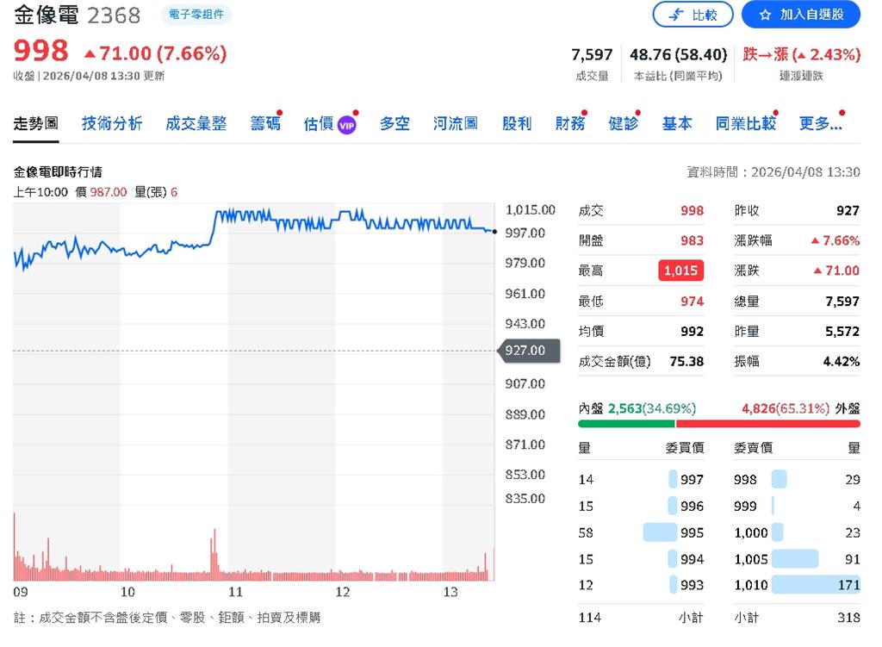
Task: Switch to the 技術分析 tab
Action: pyautogui.click(x=110, y=122)
